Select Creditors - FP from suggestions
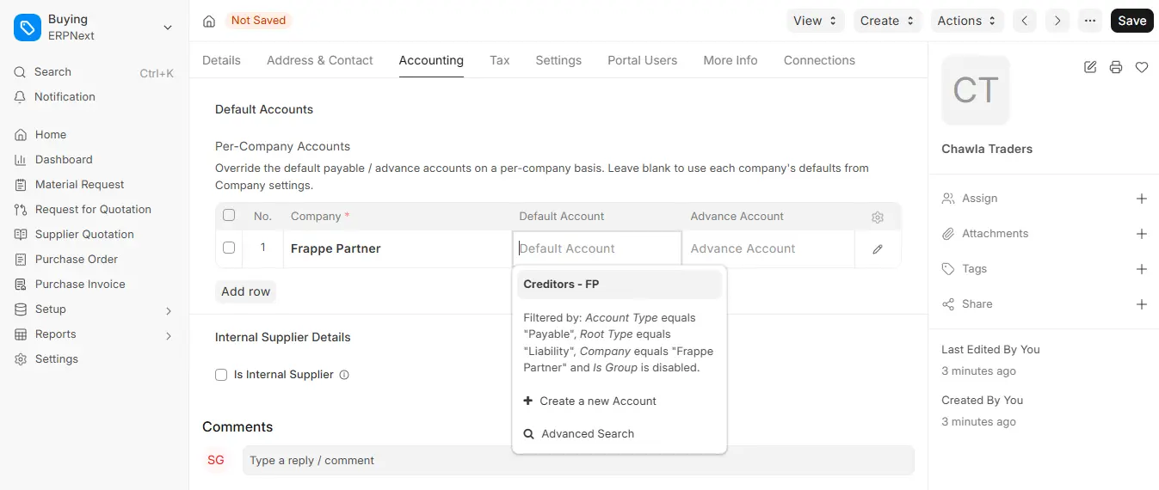The height and width of the screenshot is (490, 1159). (620, 285)
